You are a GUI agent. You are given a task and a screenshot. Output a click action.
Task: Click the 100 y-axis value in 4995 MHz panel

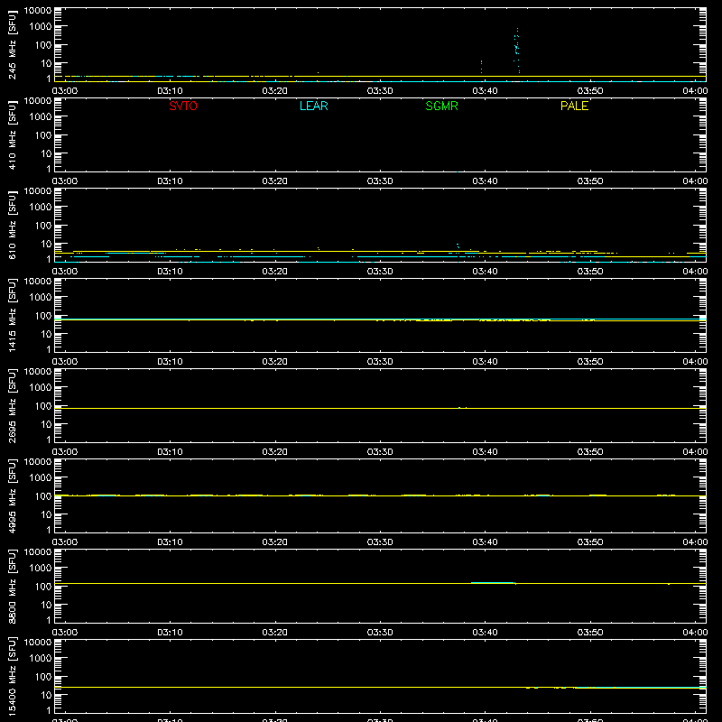(43, 496)
